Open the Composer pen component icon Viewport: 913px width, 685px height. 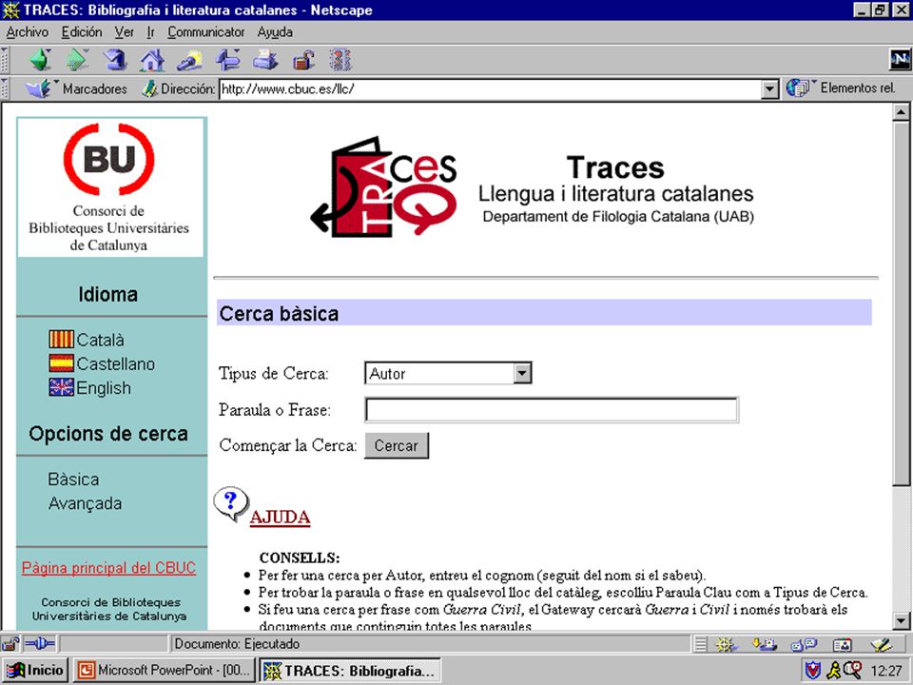pos(881,644)
